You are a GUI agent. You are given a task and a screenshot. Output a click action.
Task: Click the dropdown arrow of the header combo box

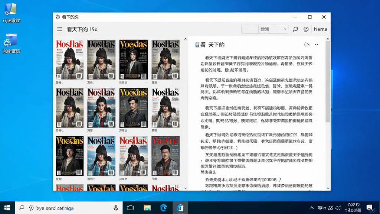285,29
